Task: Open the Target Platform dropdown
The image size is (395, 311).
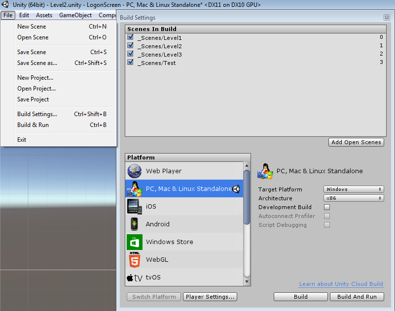Action: point(354,189)
